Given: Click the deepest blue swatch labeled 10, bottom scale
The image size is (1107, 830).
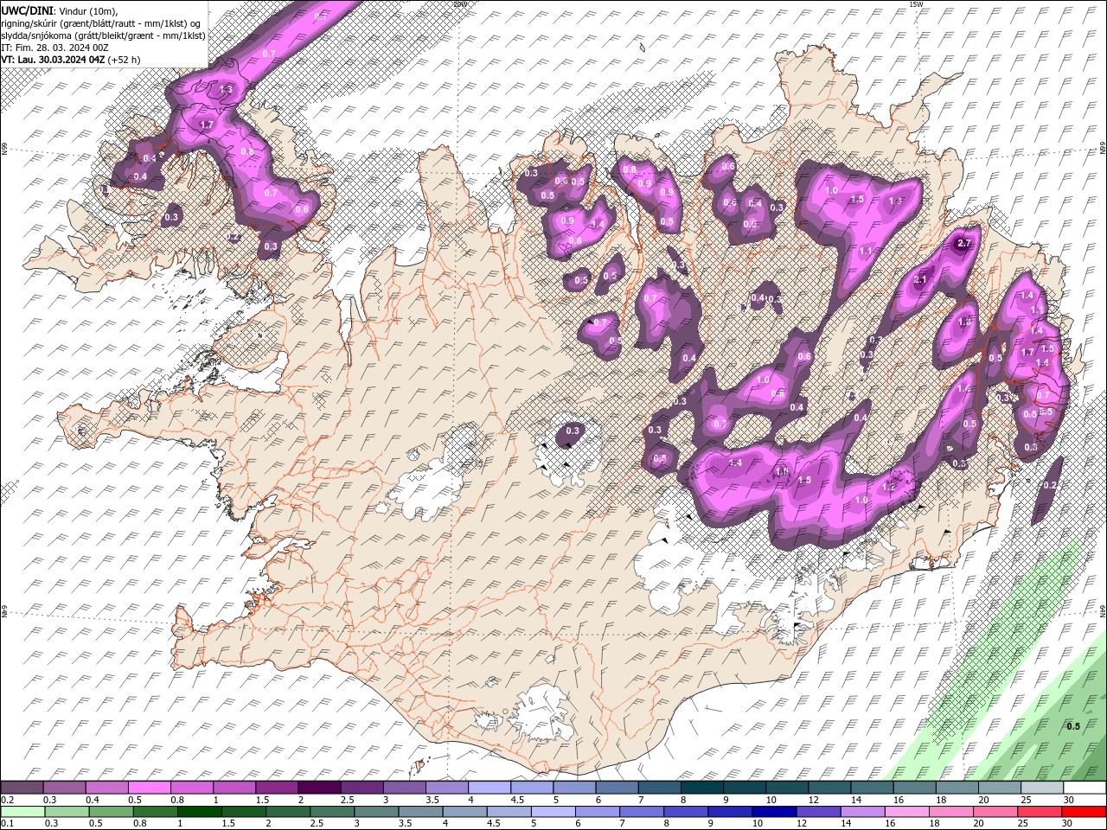Looking at the screenshot, I should [x=775, y=812].
